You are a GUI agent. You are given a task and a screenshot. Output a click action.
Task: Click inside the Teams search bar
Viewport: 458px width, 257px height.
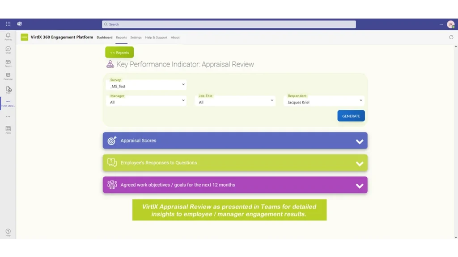[x=228, y=24]
